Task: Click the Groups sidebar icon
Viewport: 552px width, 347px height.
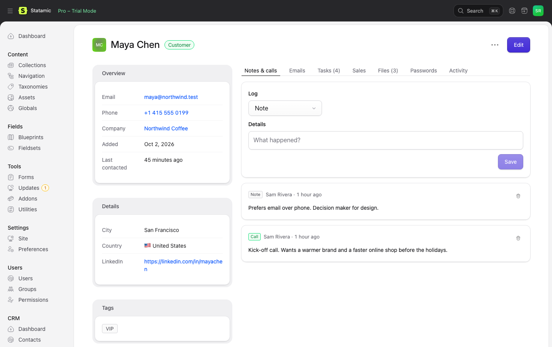Action: pos(11,289)
